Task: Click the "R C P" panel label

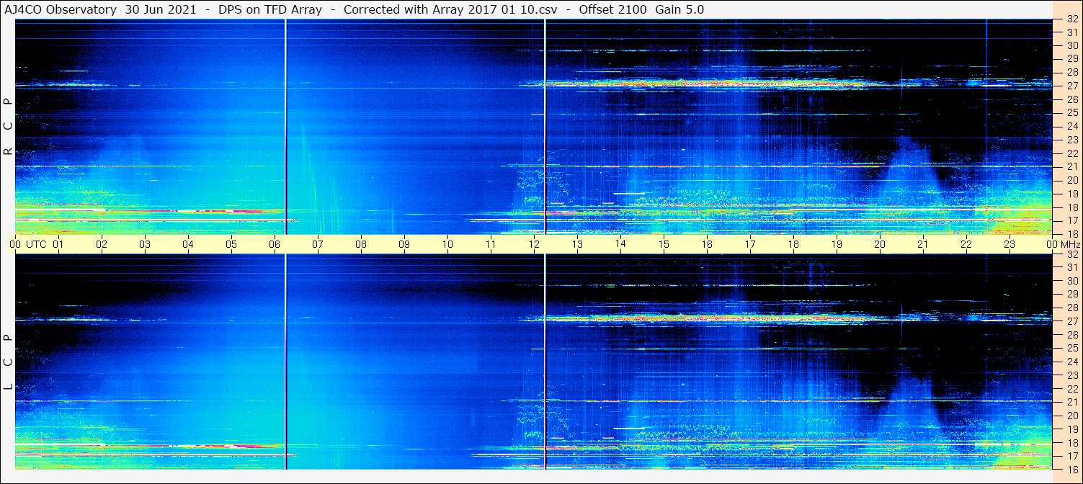Action: (x=8, y=126)
